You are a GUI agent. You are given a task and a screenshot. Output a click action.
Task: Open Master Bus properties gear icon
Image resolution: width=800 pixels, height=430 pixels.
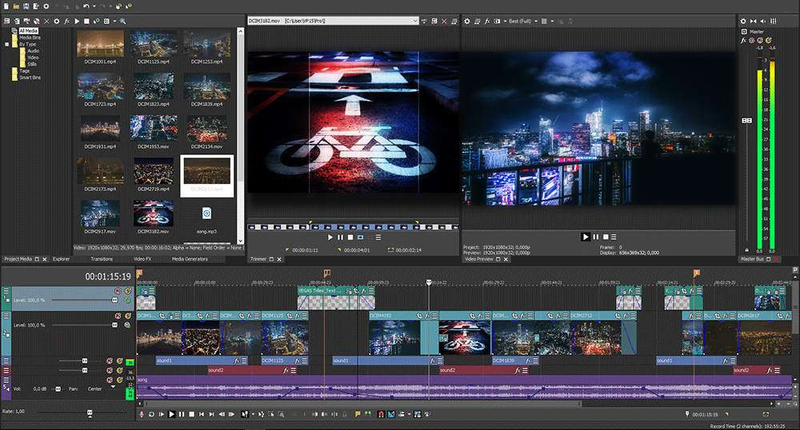pos(743,22)
